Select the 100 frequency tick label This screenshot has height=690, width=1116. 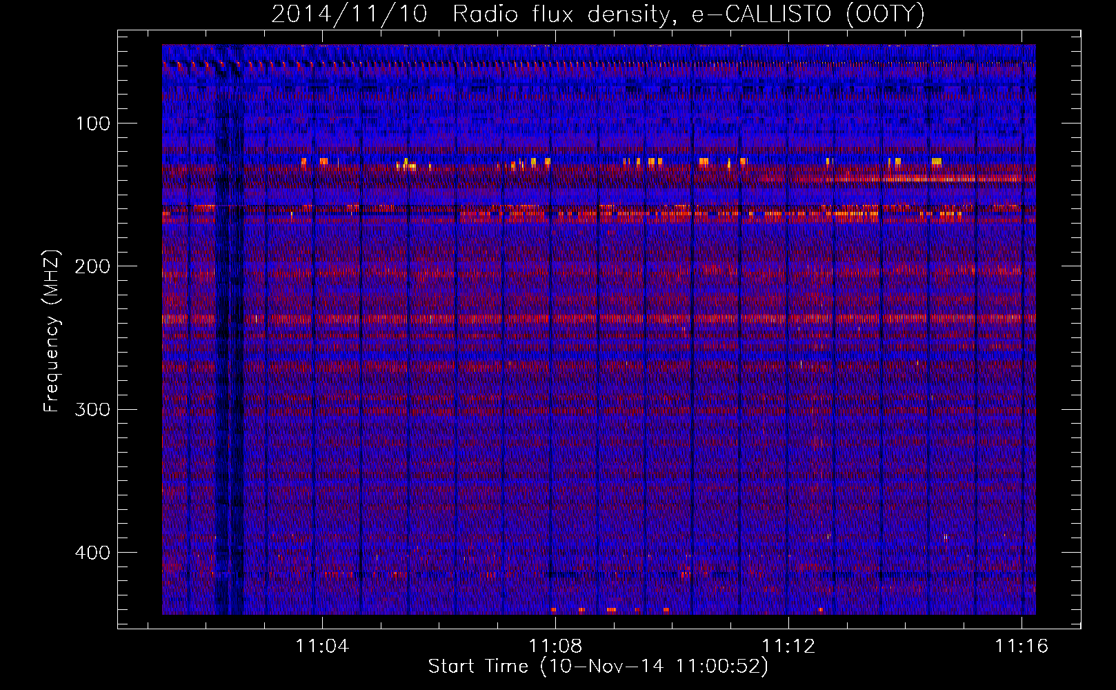click(92, 124)
